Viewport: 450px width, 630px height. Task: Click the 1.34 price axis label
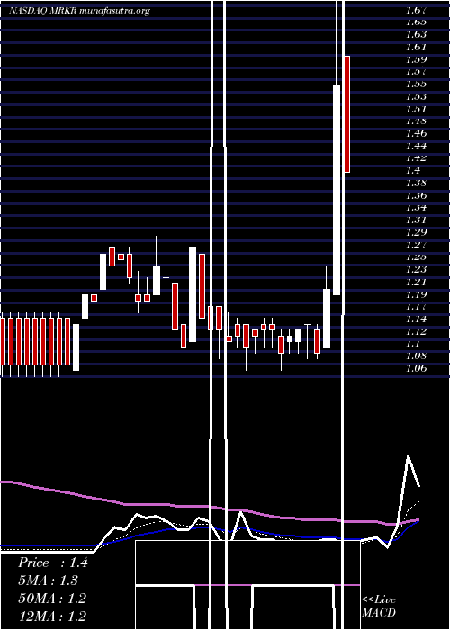click(416, 208)
